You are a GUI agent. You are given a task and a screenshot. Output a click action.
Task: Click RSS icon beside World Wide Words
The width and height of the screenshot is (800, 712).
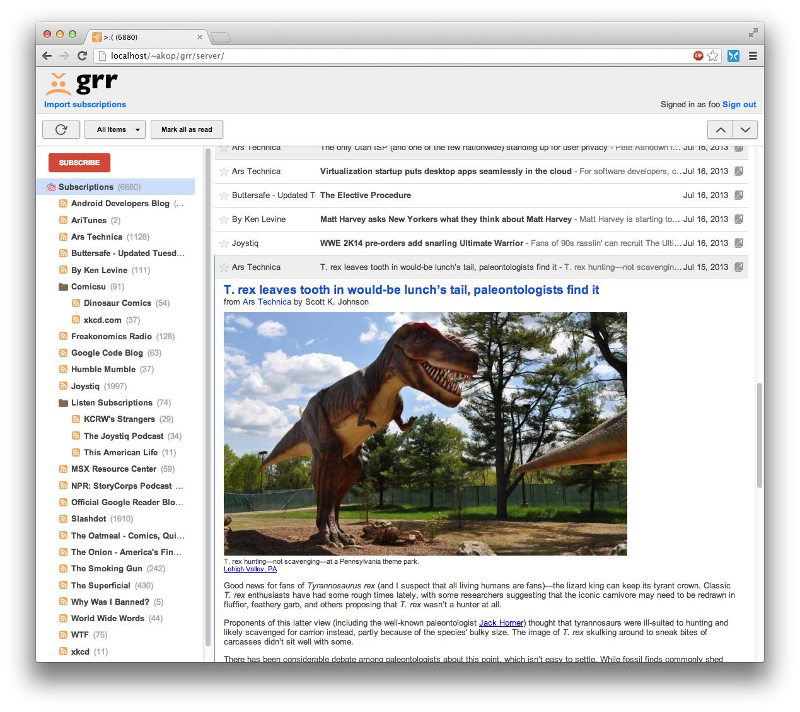[x=63, y=618]
